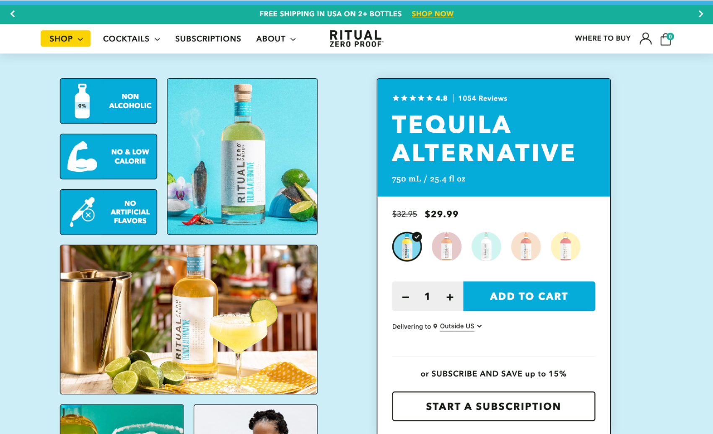713x434 pixels.
Task: Increase quantity with the plus button
Action: tap(450, 297)
